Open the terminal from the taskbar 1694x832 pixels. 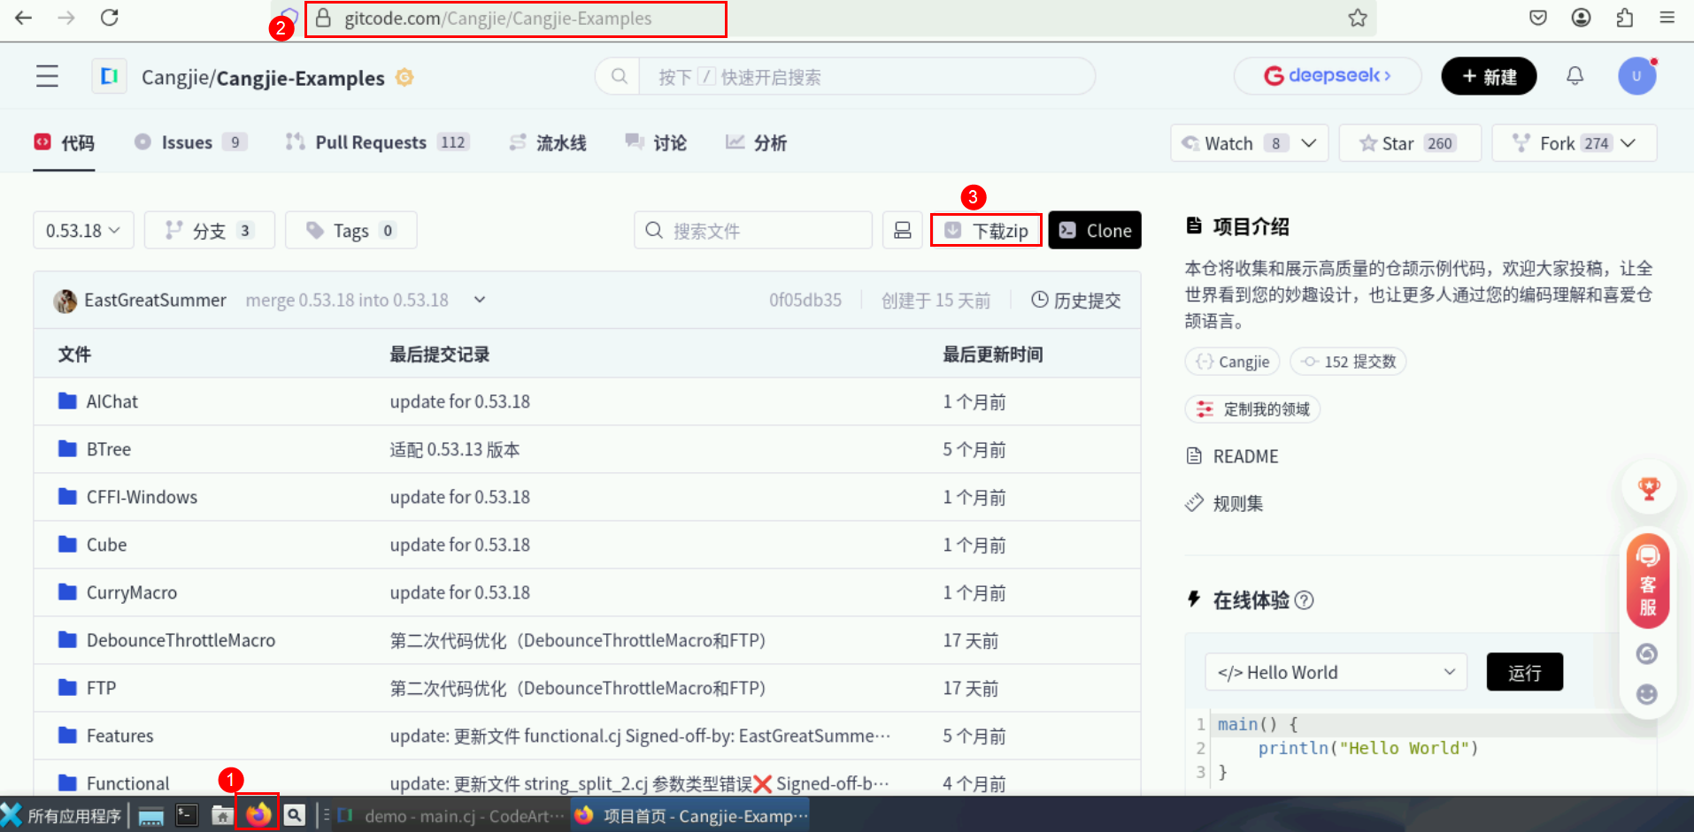click(x=186, y=814)
